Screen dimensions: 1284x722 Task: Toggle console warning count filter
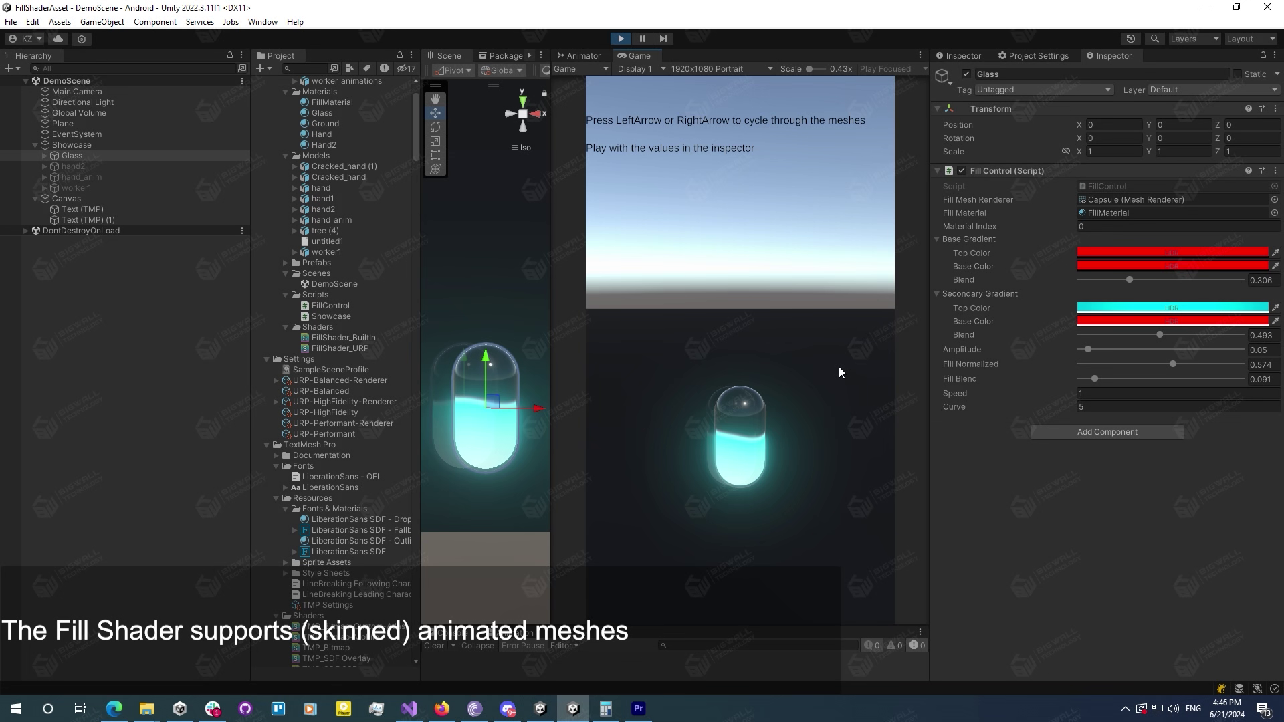pyautogui.click(x=895, y=645)
